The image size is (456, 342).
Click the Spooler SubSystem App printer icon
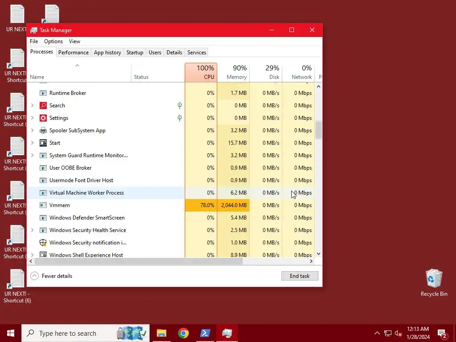point(43,130)
